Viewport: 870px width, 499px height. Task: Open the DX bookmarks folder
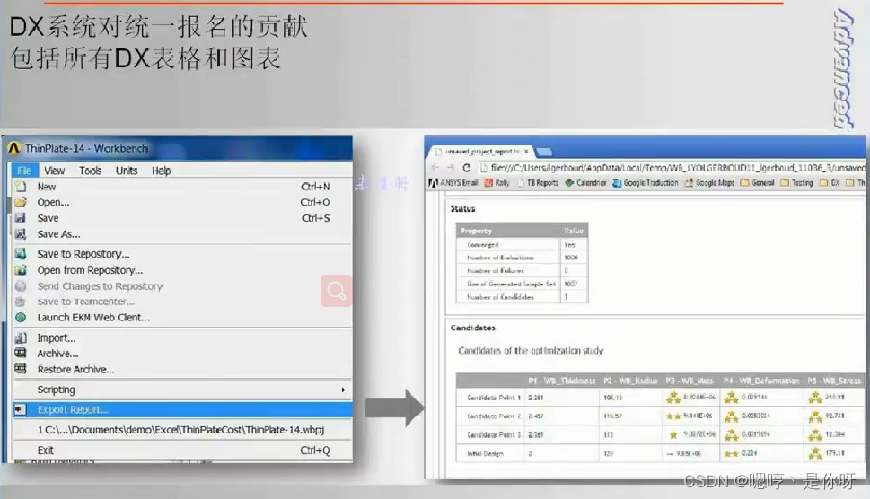tap(830, 182)
